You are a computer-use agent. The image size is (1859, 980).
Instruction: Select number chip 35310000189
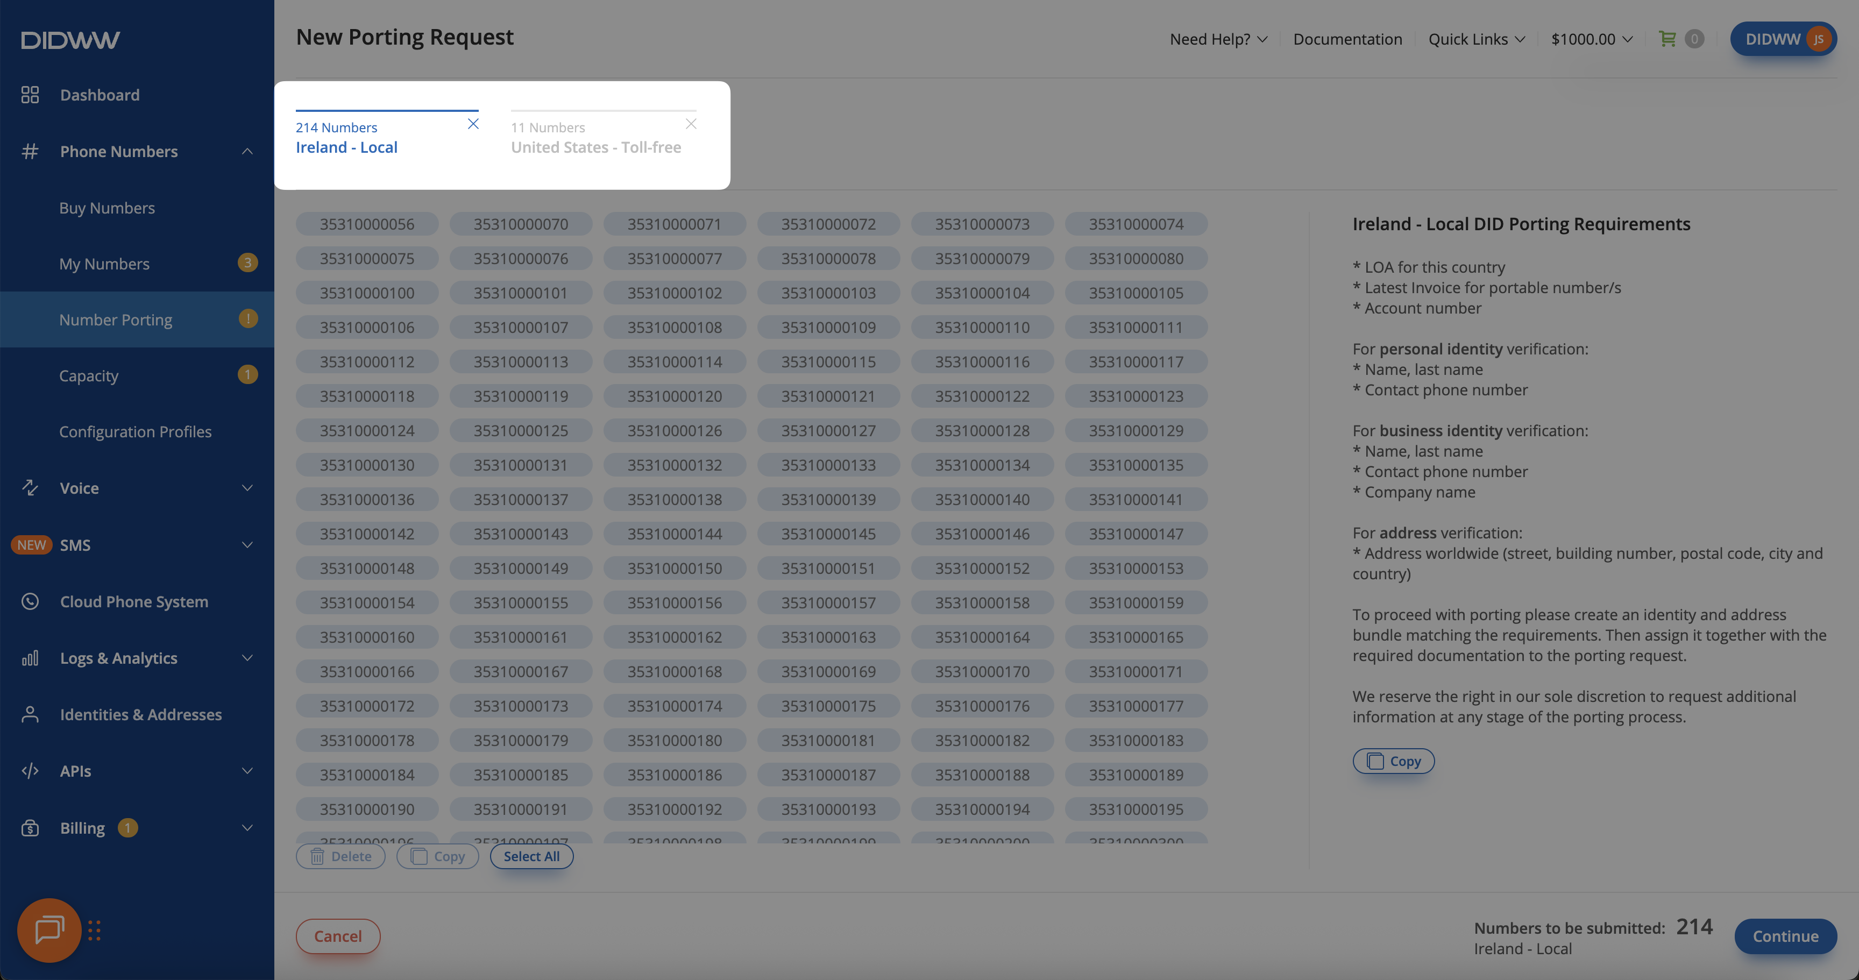click(1135, 775)
